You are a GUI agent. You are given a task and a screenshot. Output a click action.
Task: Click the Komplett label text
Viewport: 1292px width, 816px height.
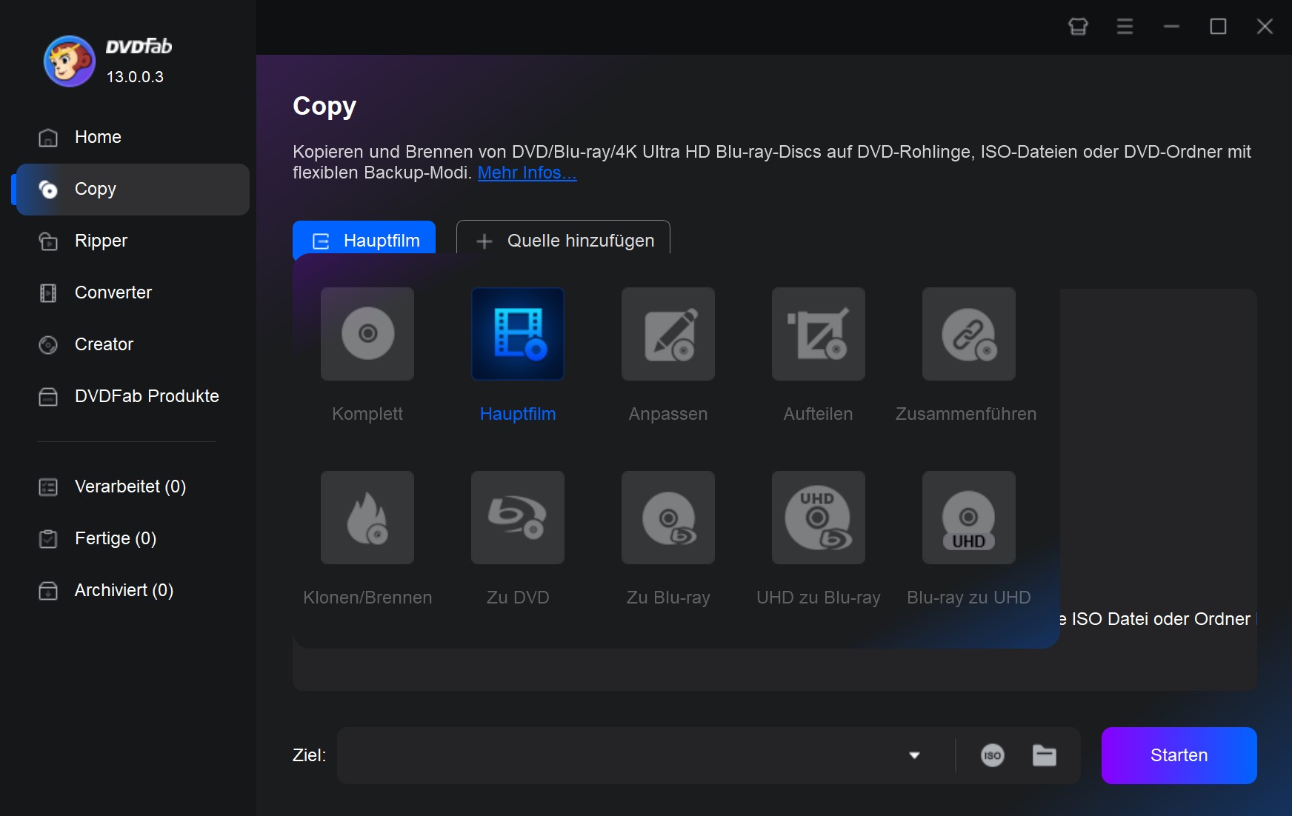(367, 414)
